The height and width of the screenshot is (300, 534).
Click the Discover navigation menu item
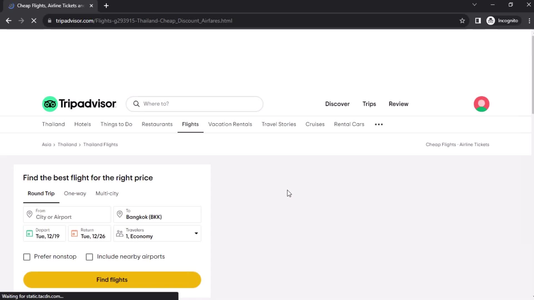[337, 104]
